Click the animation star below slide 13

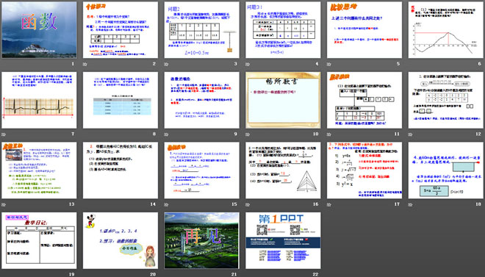[4, 205]
